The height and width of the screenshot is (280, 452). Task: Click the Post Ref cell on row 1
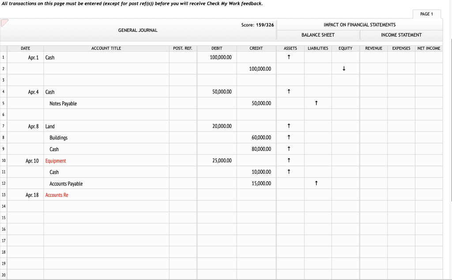[183, 57]
